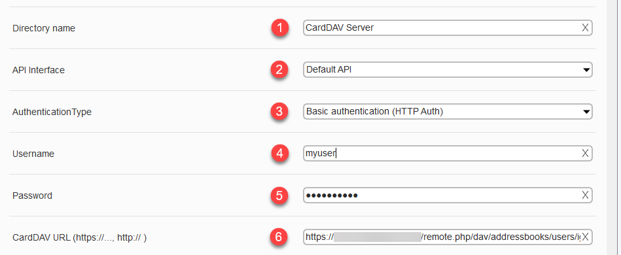Clear the Password field with X icon

click(x=585, y=195)
